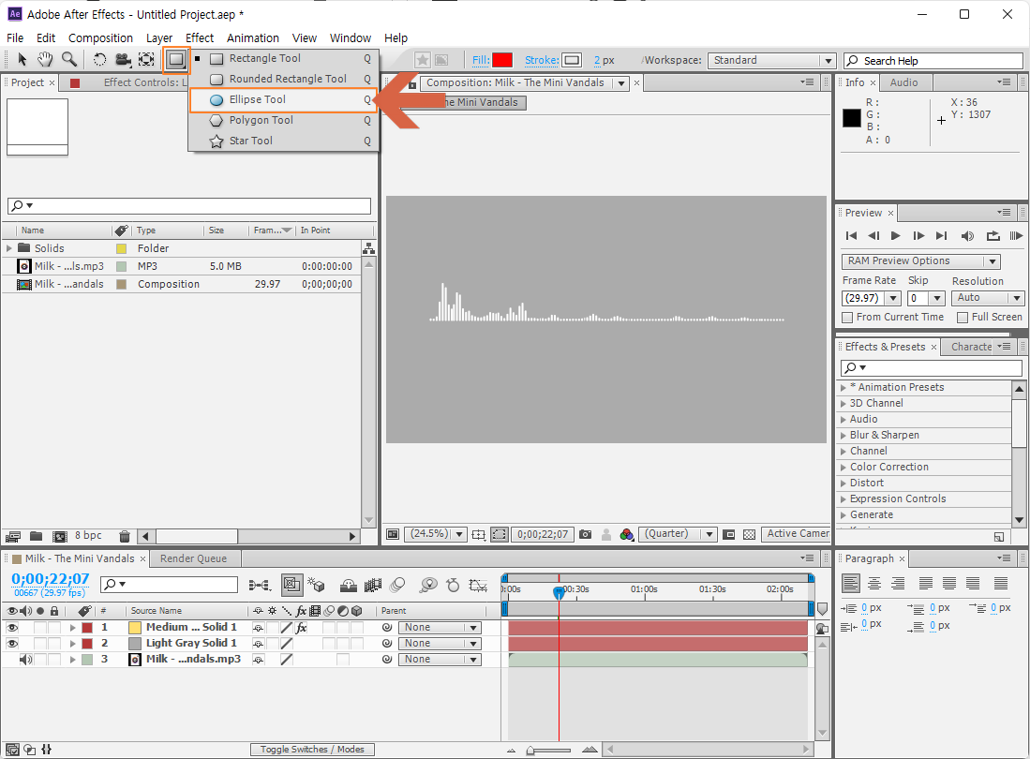Jump to last frame in Preview
This screenshot has width=1030, height=759.
941,236
